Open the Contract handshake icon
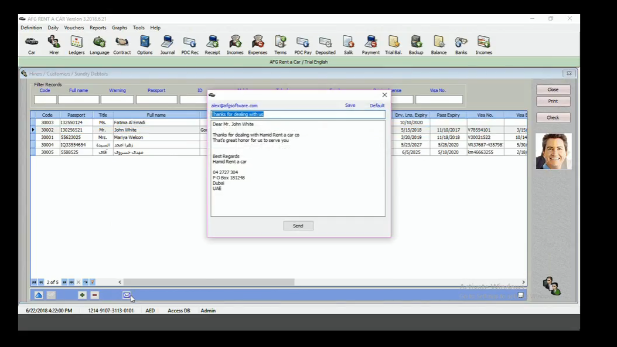This screenshot has width=617, height=347. (122, 45)
